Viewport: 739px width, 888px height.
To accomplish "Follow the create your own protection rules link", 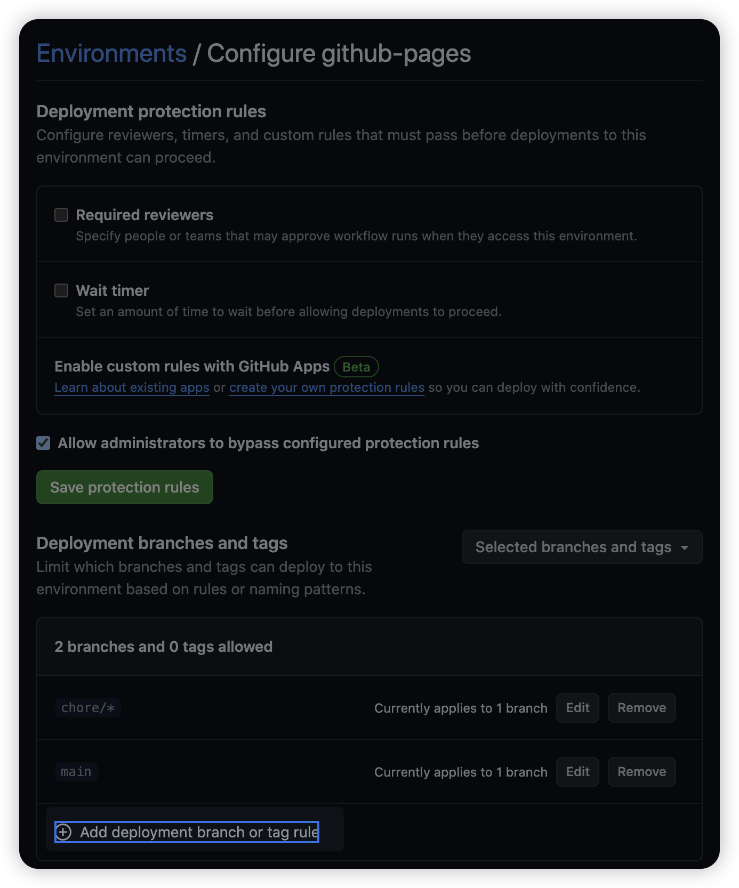I will click(326, 388).
